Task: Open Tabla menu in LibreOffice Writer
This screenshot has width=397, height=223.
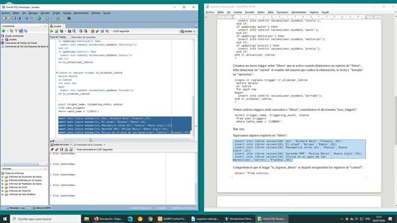Action: point(270,12)
